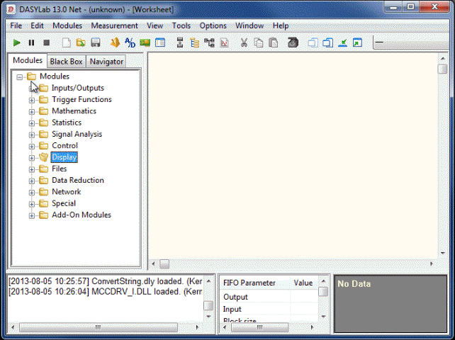
Task: Select the Data Reduction tree item
Action: tap(78, 180)
